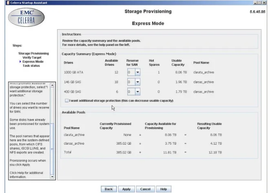
Task: Maximize the Celerra Startup Assistant window
Action: point(260,2)
